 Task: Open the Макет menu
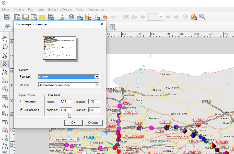coord(6,9)
